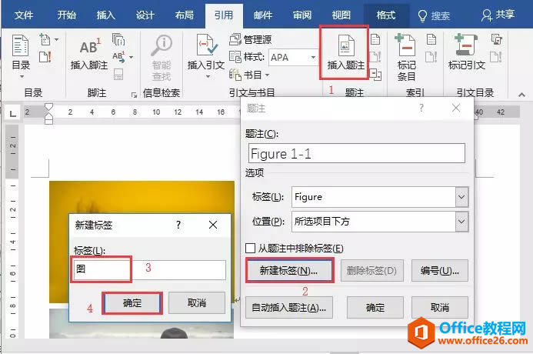533x354 pixels.
Task: Click Mark Citation (标记引文)
Action: tap(466, 52)
